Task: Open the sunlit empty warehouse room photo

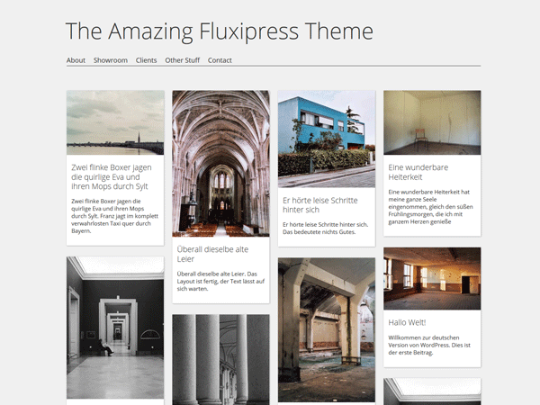Action: tap(432, 279)
